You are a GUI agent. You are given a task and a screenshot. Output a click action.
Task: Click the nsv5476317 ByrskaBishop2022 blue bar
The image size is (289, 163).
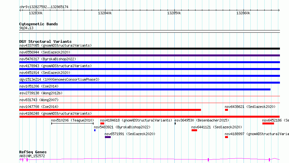(149, 62)
